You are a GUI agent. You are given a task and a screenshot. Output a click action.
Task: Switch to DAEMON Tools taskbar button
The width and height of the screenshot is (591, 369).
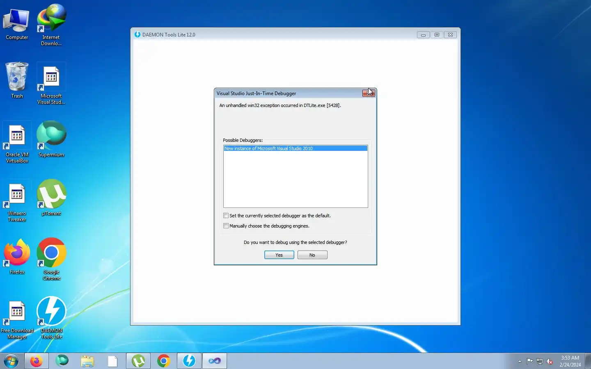click(x=189, y=361)
